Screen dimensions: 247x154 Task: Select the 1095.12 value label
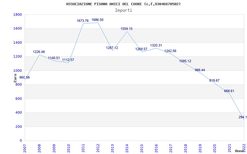185,61
